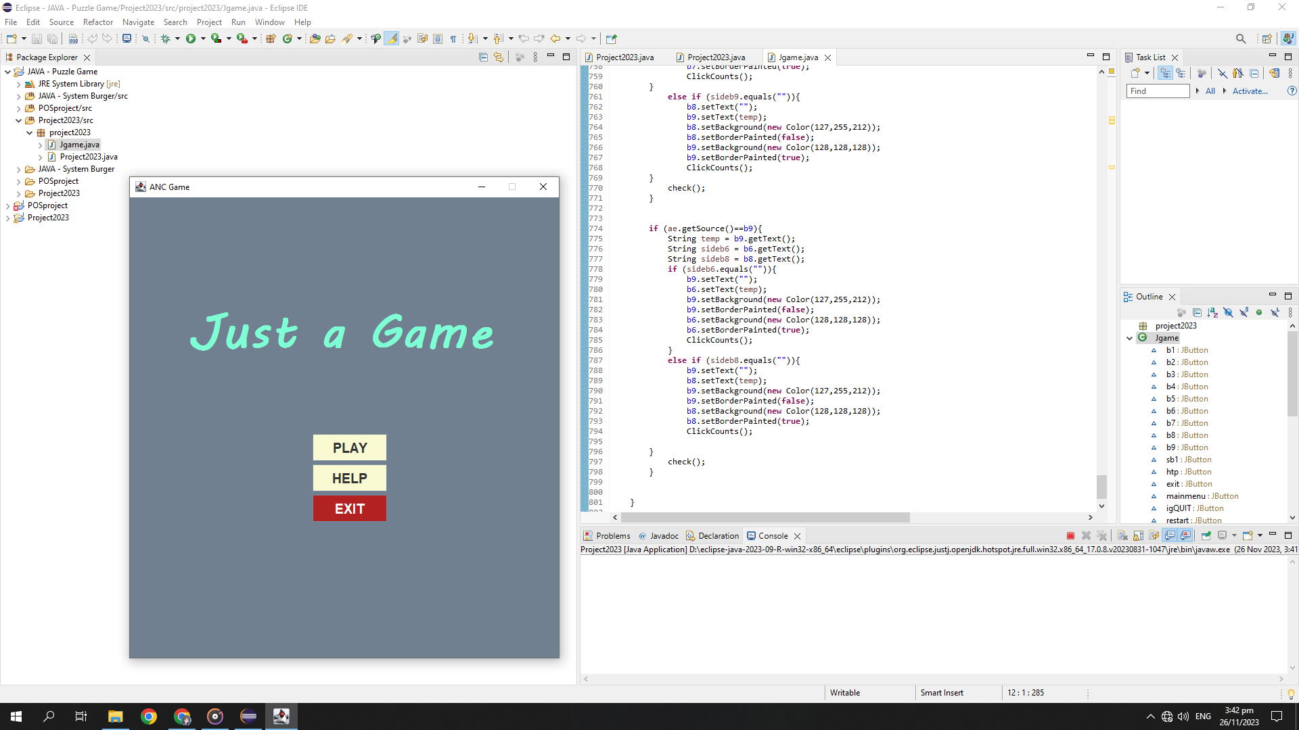Click the New Java Package icon

(271, 39)
